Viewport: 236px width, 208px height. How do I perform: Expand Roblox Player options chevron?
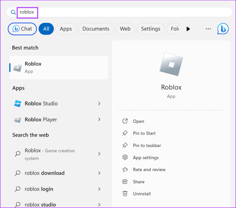click(99, 120)
